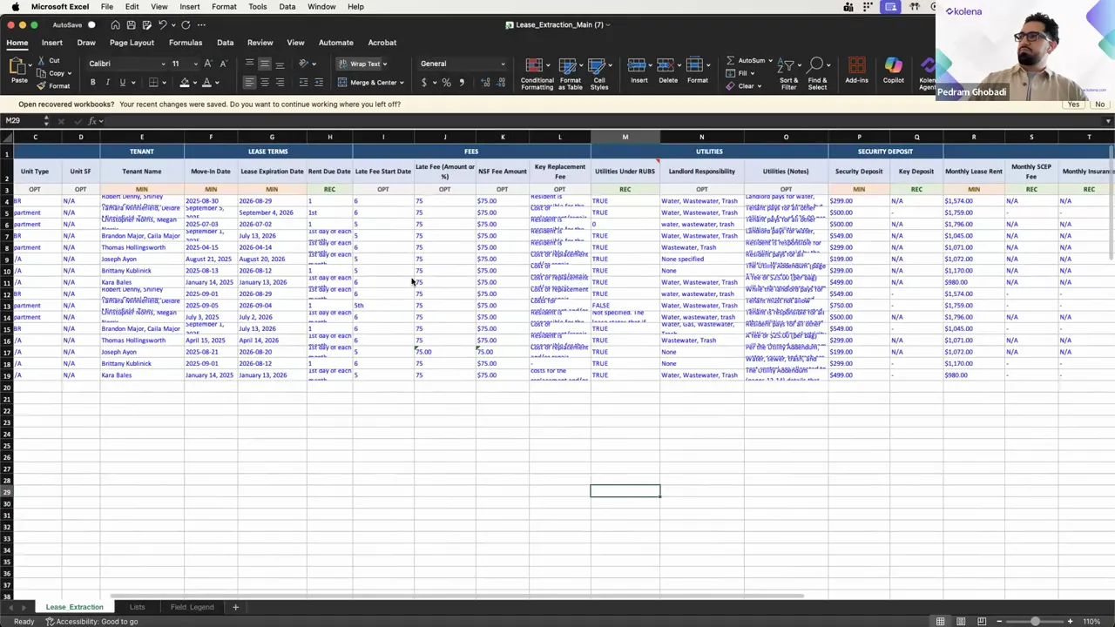This screenshot has width=1115, height=627.
Task: Switch to the Lists sheet tab
Action: tap(137, 607)
